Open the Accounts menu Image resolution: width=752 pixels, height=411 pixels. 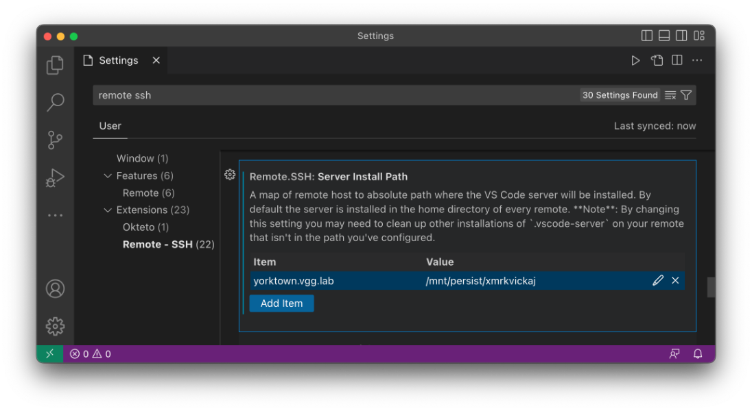pos(55,289)
